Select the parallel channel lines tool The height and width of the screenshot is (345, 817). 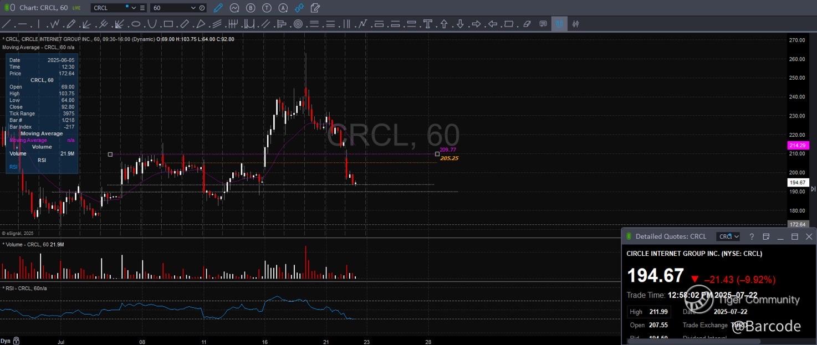coord(265,24)
